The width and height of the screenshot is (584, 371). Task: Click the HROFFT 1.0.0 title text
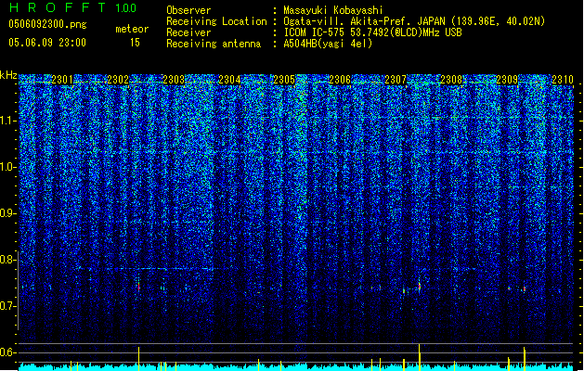(72, 7)
